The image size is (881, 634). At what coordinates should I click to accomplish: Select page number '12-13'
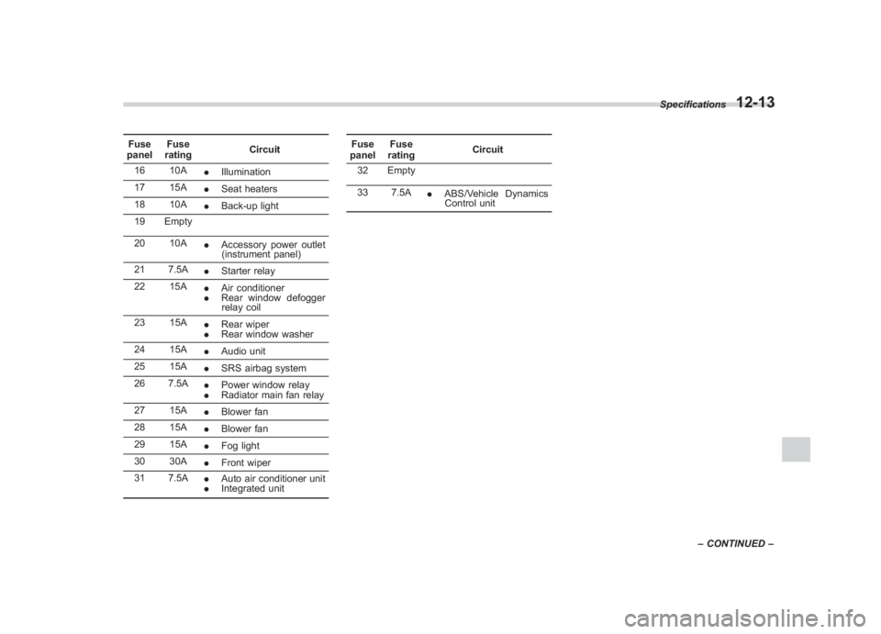tap(755, 102)
